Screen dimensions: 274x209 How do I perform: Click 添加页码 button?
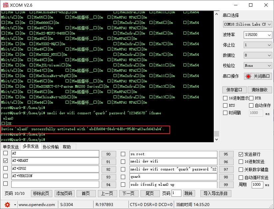pos(64,193)
